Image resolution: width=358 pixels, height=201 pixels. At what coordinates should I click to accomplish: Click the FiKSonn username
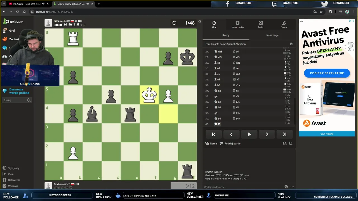(x=59, y=21)
